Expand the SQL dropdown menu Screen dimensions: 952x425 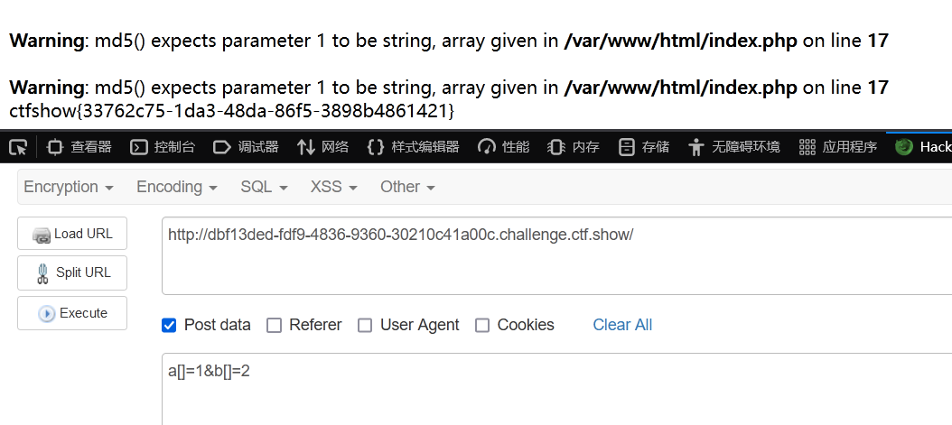pyautogui.click(x=264, y=187)
